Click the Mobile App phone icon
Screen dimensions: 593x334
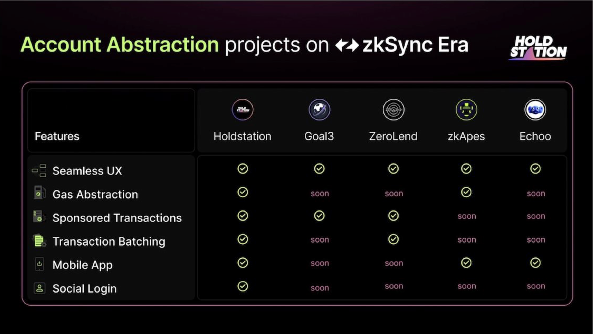[39, 264]
